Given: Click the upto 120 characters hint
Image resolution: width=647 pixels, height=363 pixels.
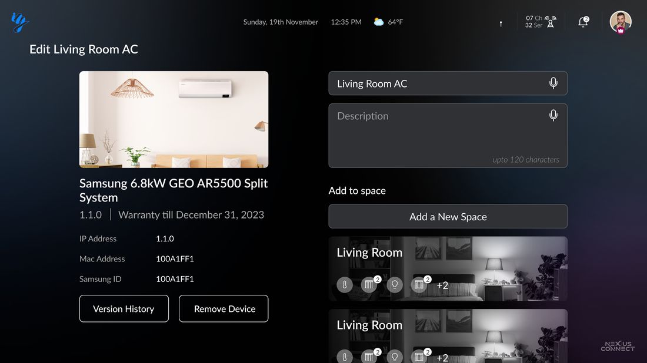Looking at the screenshot, I should point(526,159).
